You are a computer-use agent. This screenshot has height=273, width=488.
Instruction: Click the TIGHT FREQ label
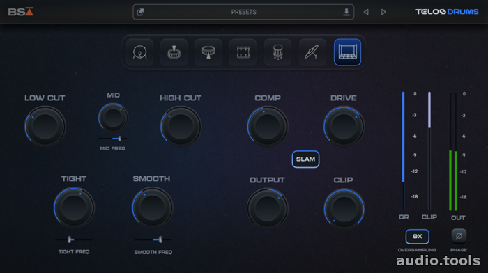74,252
